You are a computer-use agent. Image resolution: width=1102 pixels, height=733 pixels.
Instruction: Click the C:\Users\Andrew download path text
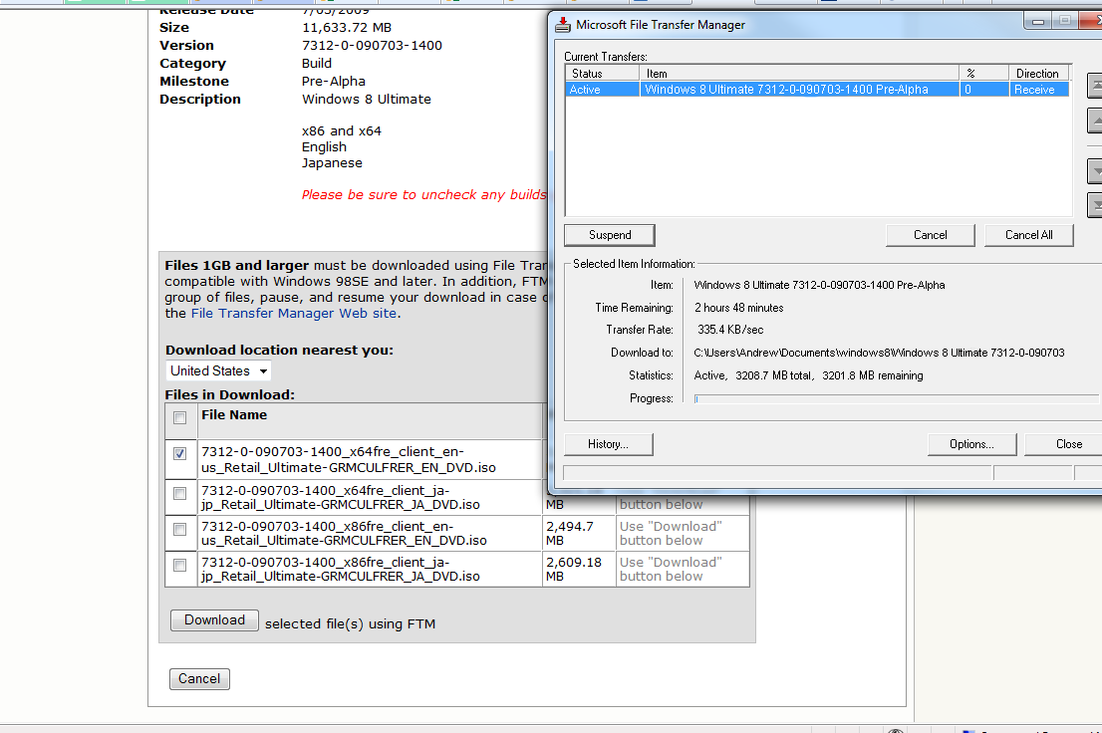(879, 353)
